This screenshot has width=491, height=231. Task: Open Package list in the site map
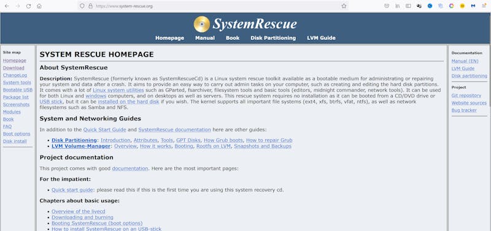[x=16, y=97]
